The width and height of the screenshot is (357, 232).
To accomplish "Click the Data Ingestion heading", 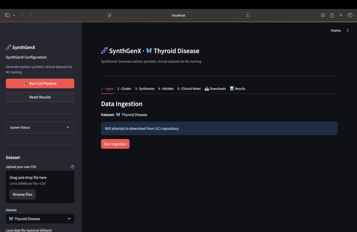I will coord(121,104).
